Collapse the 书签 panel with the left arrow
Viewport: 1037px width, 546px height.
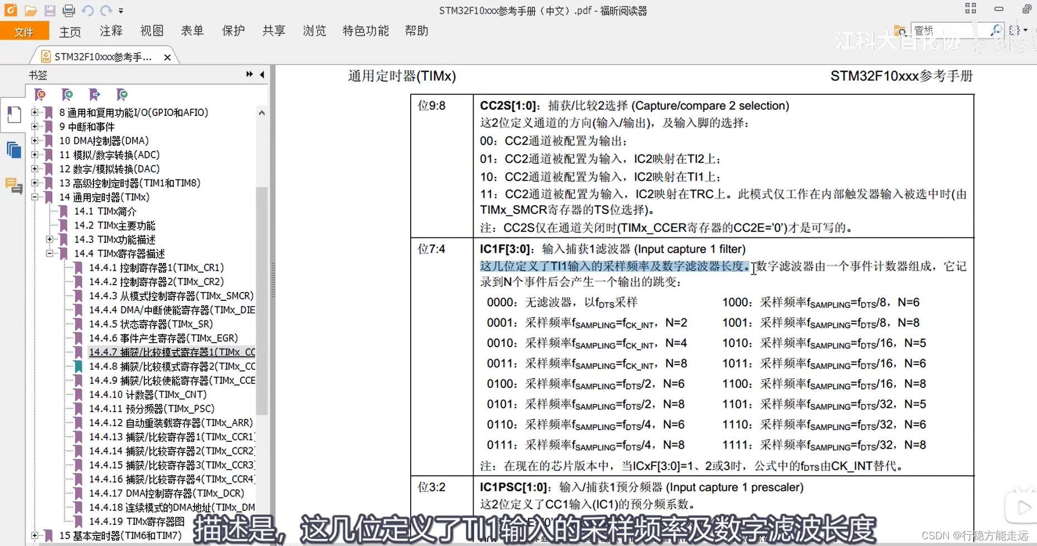262,75
